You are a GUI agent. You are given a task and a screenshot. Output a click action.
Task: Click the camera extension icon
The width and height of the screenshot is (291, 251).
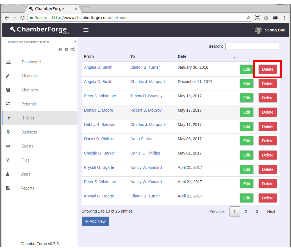tap(266, 18)
